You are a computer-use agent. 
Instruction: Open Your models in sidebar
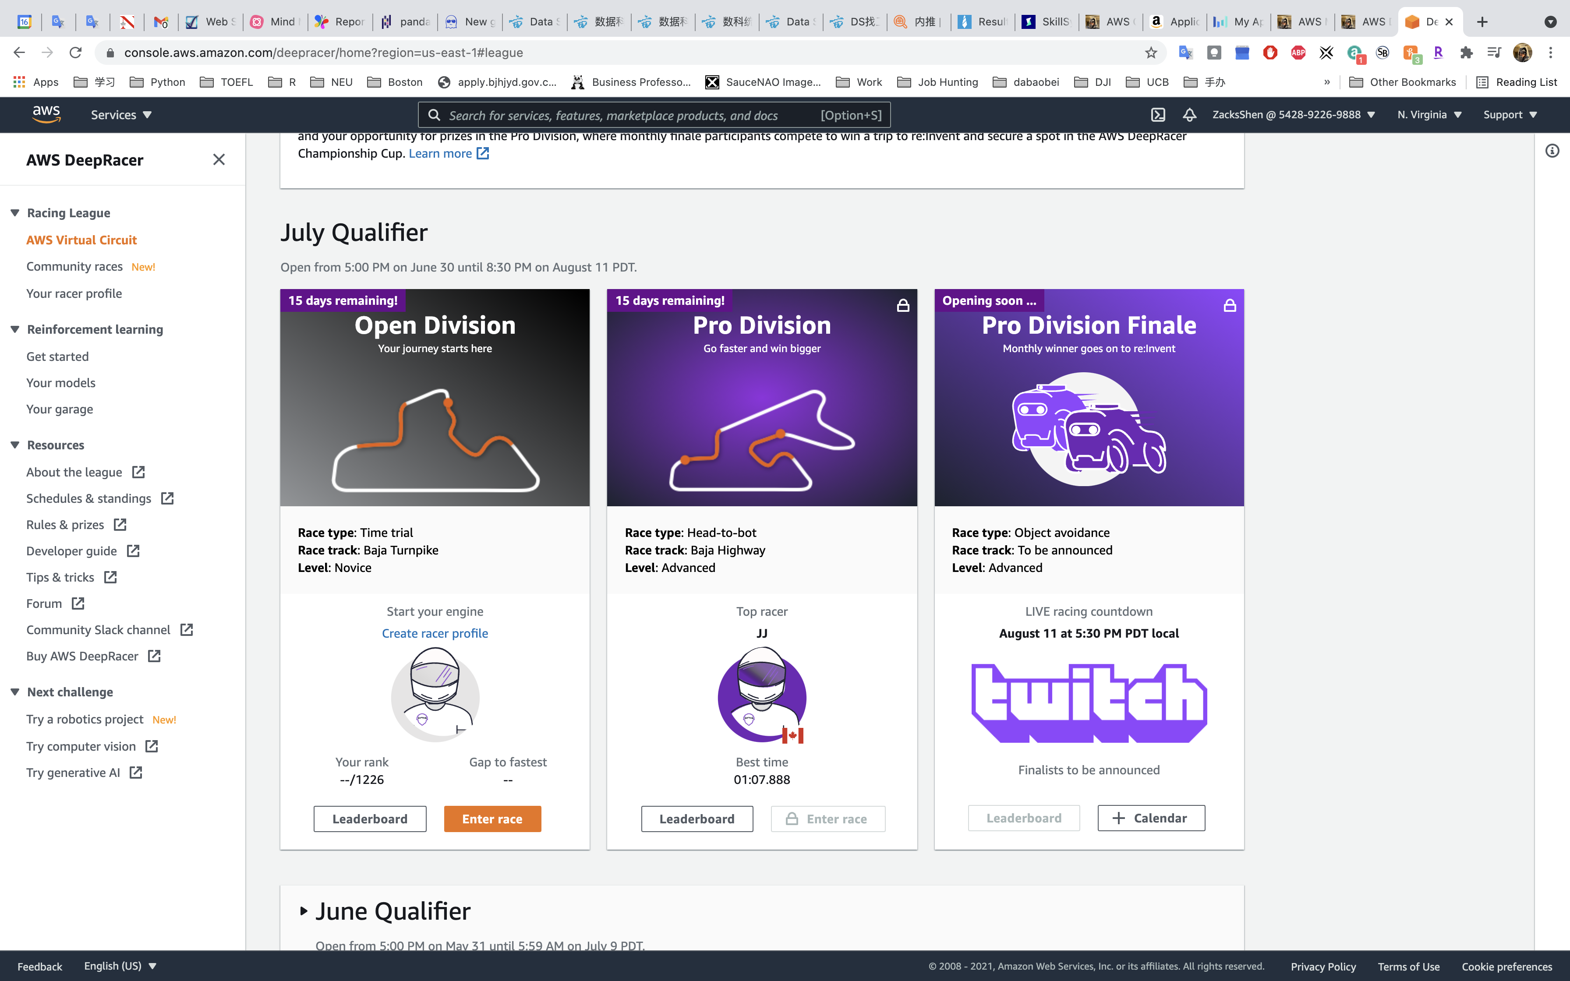61,383
